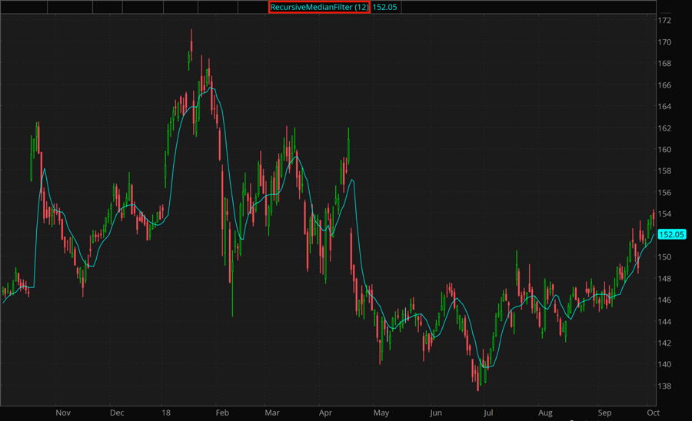Screen dimensions: 692x421
Task: Click the Jun label on time axis
Action: coord(435,413)
